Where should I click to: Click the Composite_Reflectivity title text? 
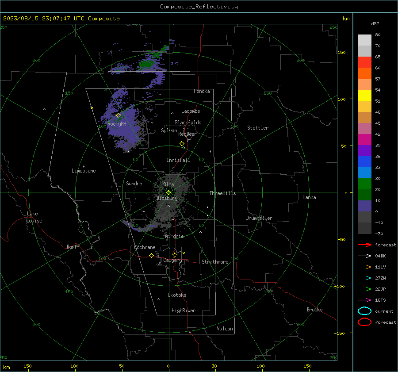click(199, 7)
